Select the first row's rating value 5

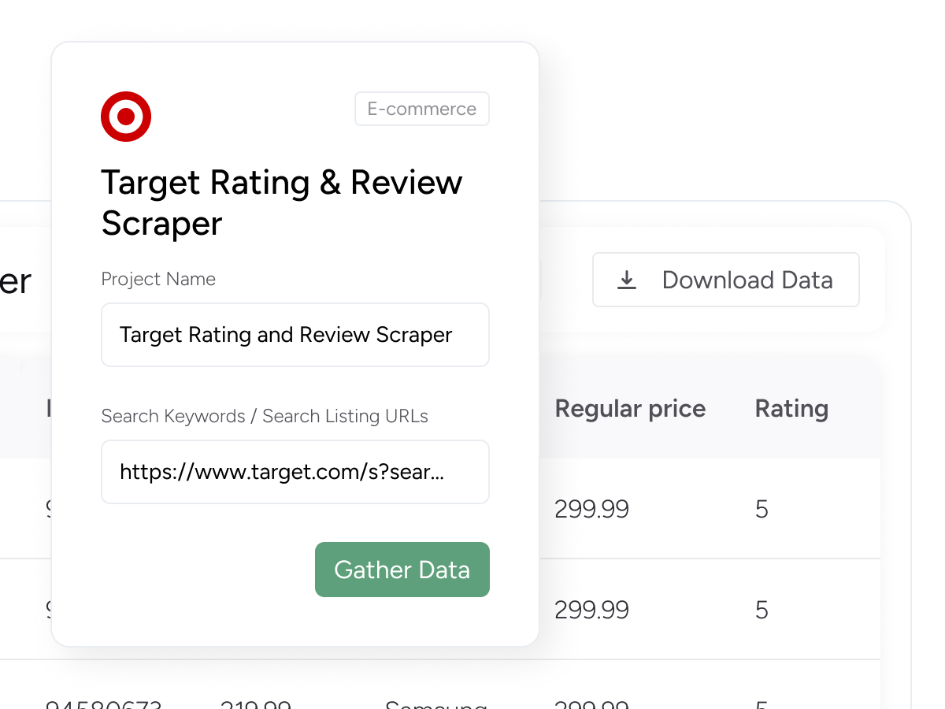762,510
